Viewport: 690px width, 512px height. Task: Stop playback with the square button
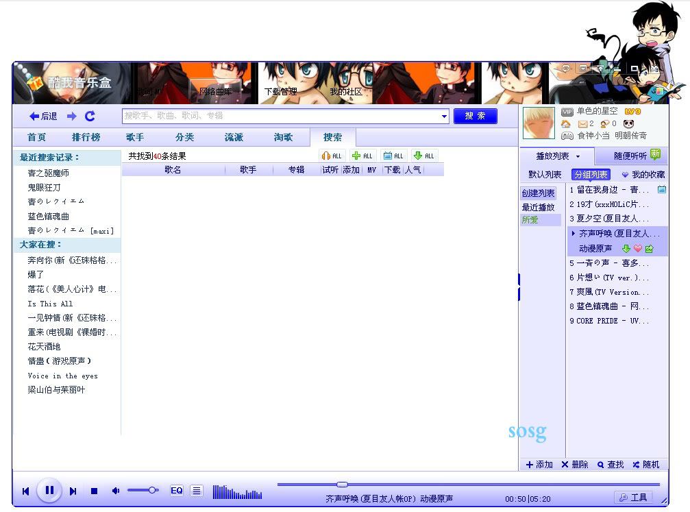click(94, 491)
